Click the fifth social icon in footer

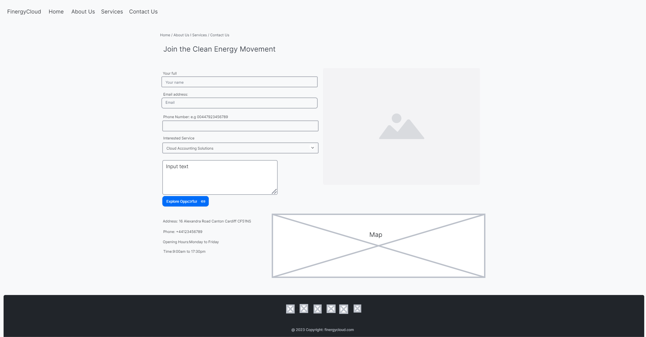(x=344, y=309)
